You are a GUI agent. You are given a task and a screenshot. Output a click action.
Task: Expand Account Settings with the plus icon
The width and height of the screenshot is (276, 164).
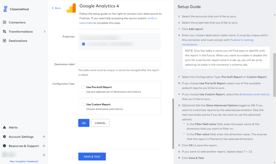coord(44,136)
